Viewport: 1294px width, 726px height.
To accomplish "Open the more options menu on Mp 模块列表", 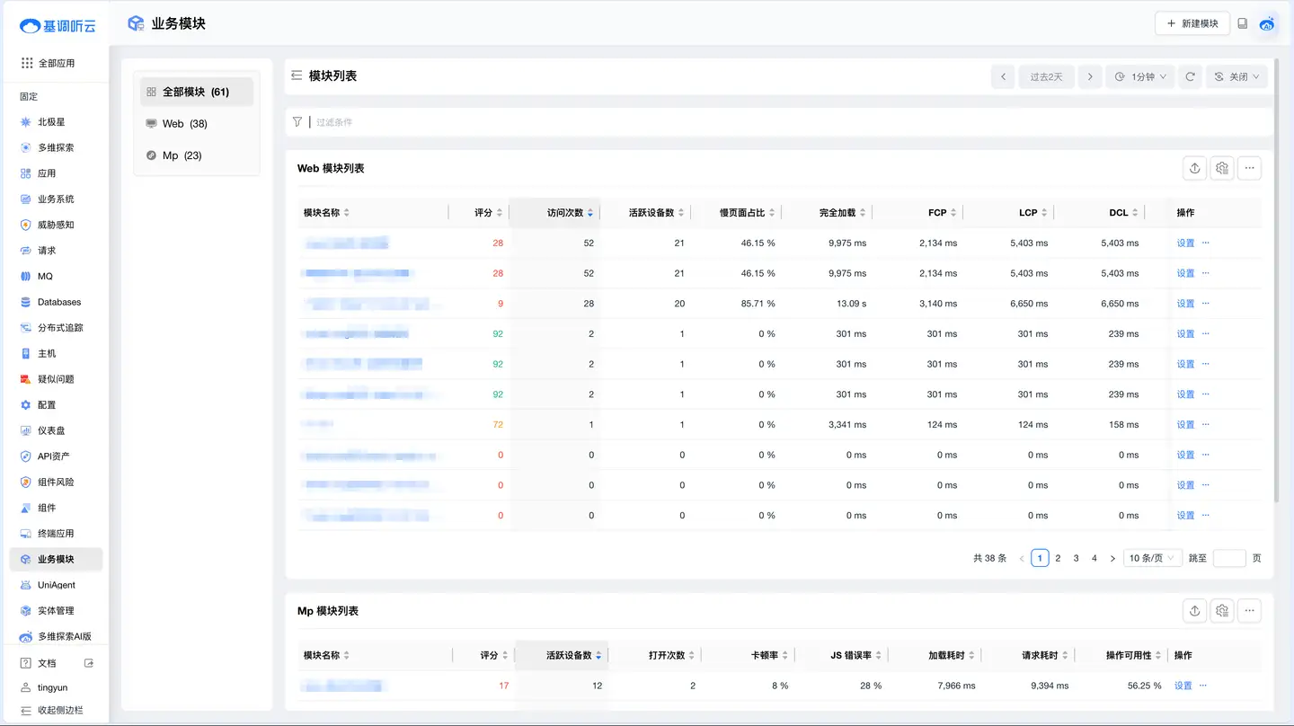I will pyautogui.click(x=1249, y=610).
